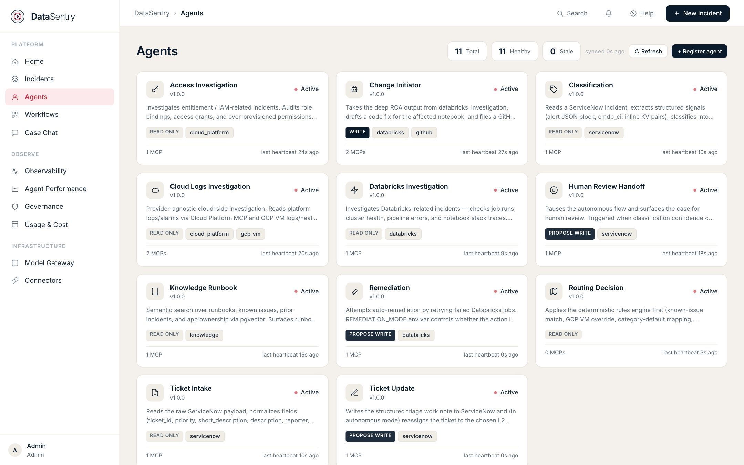
Task: Click the knowledge tag on Knowledge Runbook
Action: click(x=204, y=335)
